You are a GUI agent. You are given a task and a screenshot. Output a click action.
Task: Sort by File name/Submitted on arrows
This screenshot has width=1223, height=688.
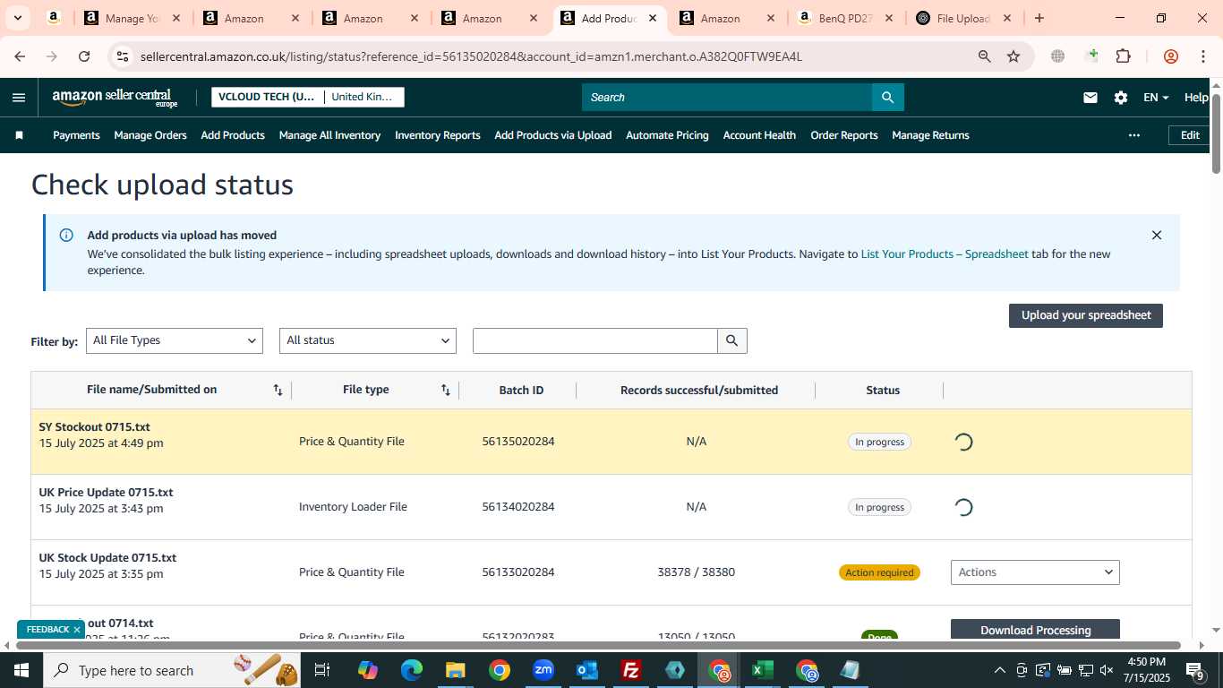coord(278,390)
